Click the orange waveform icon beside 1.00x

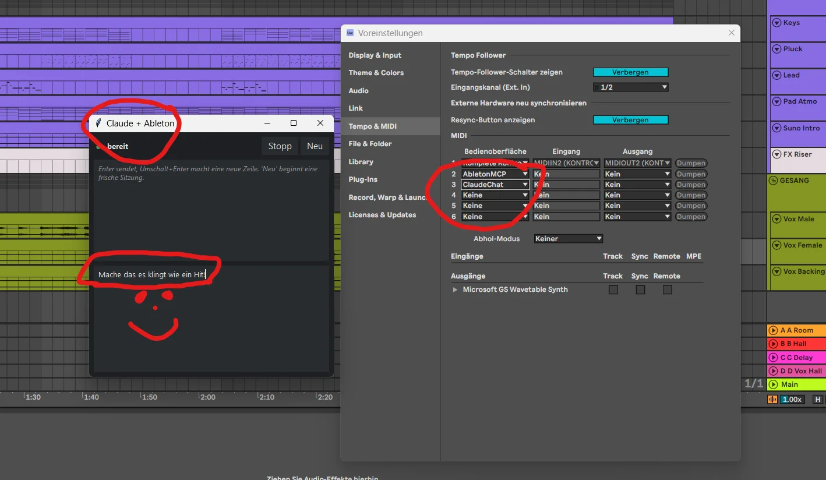(773, 400)
